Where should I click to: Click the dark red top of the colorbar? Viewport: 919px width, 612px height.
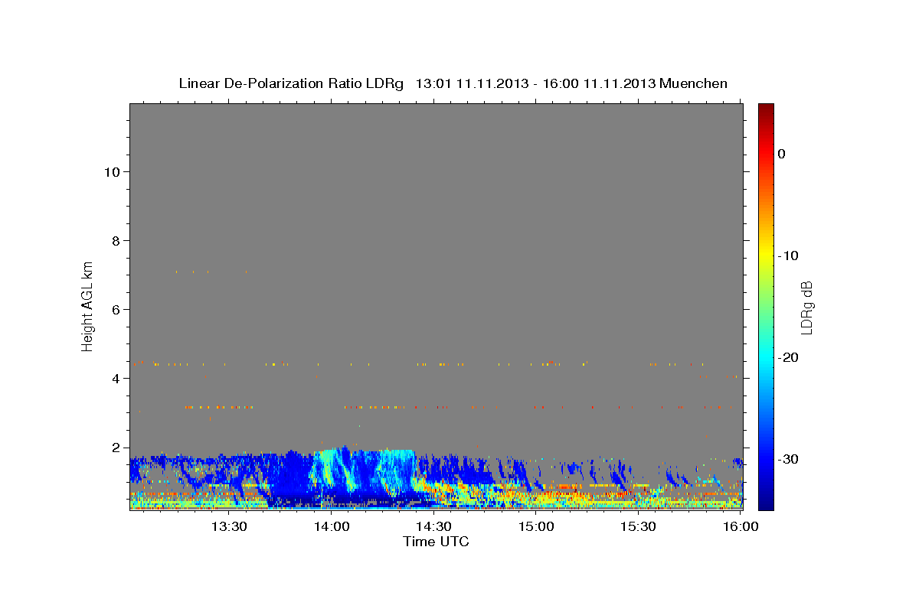point(766,111)
